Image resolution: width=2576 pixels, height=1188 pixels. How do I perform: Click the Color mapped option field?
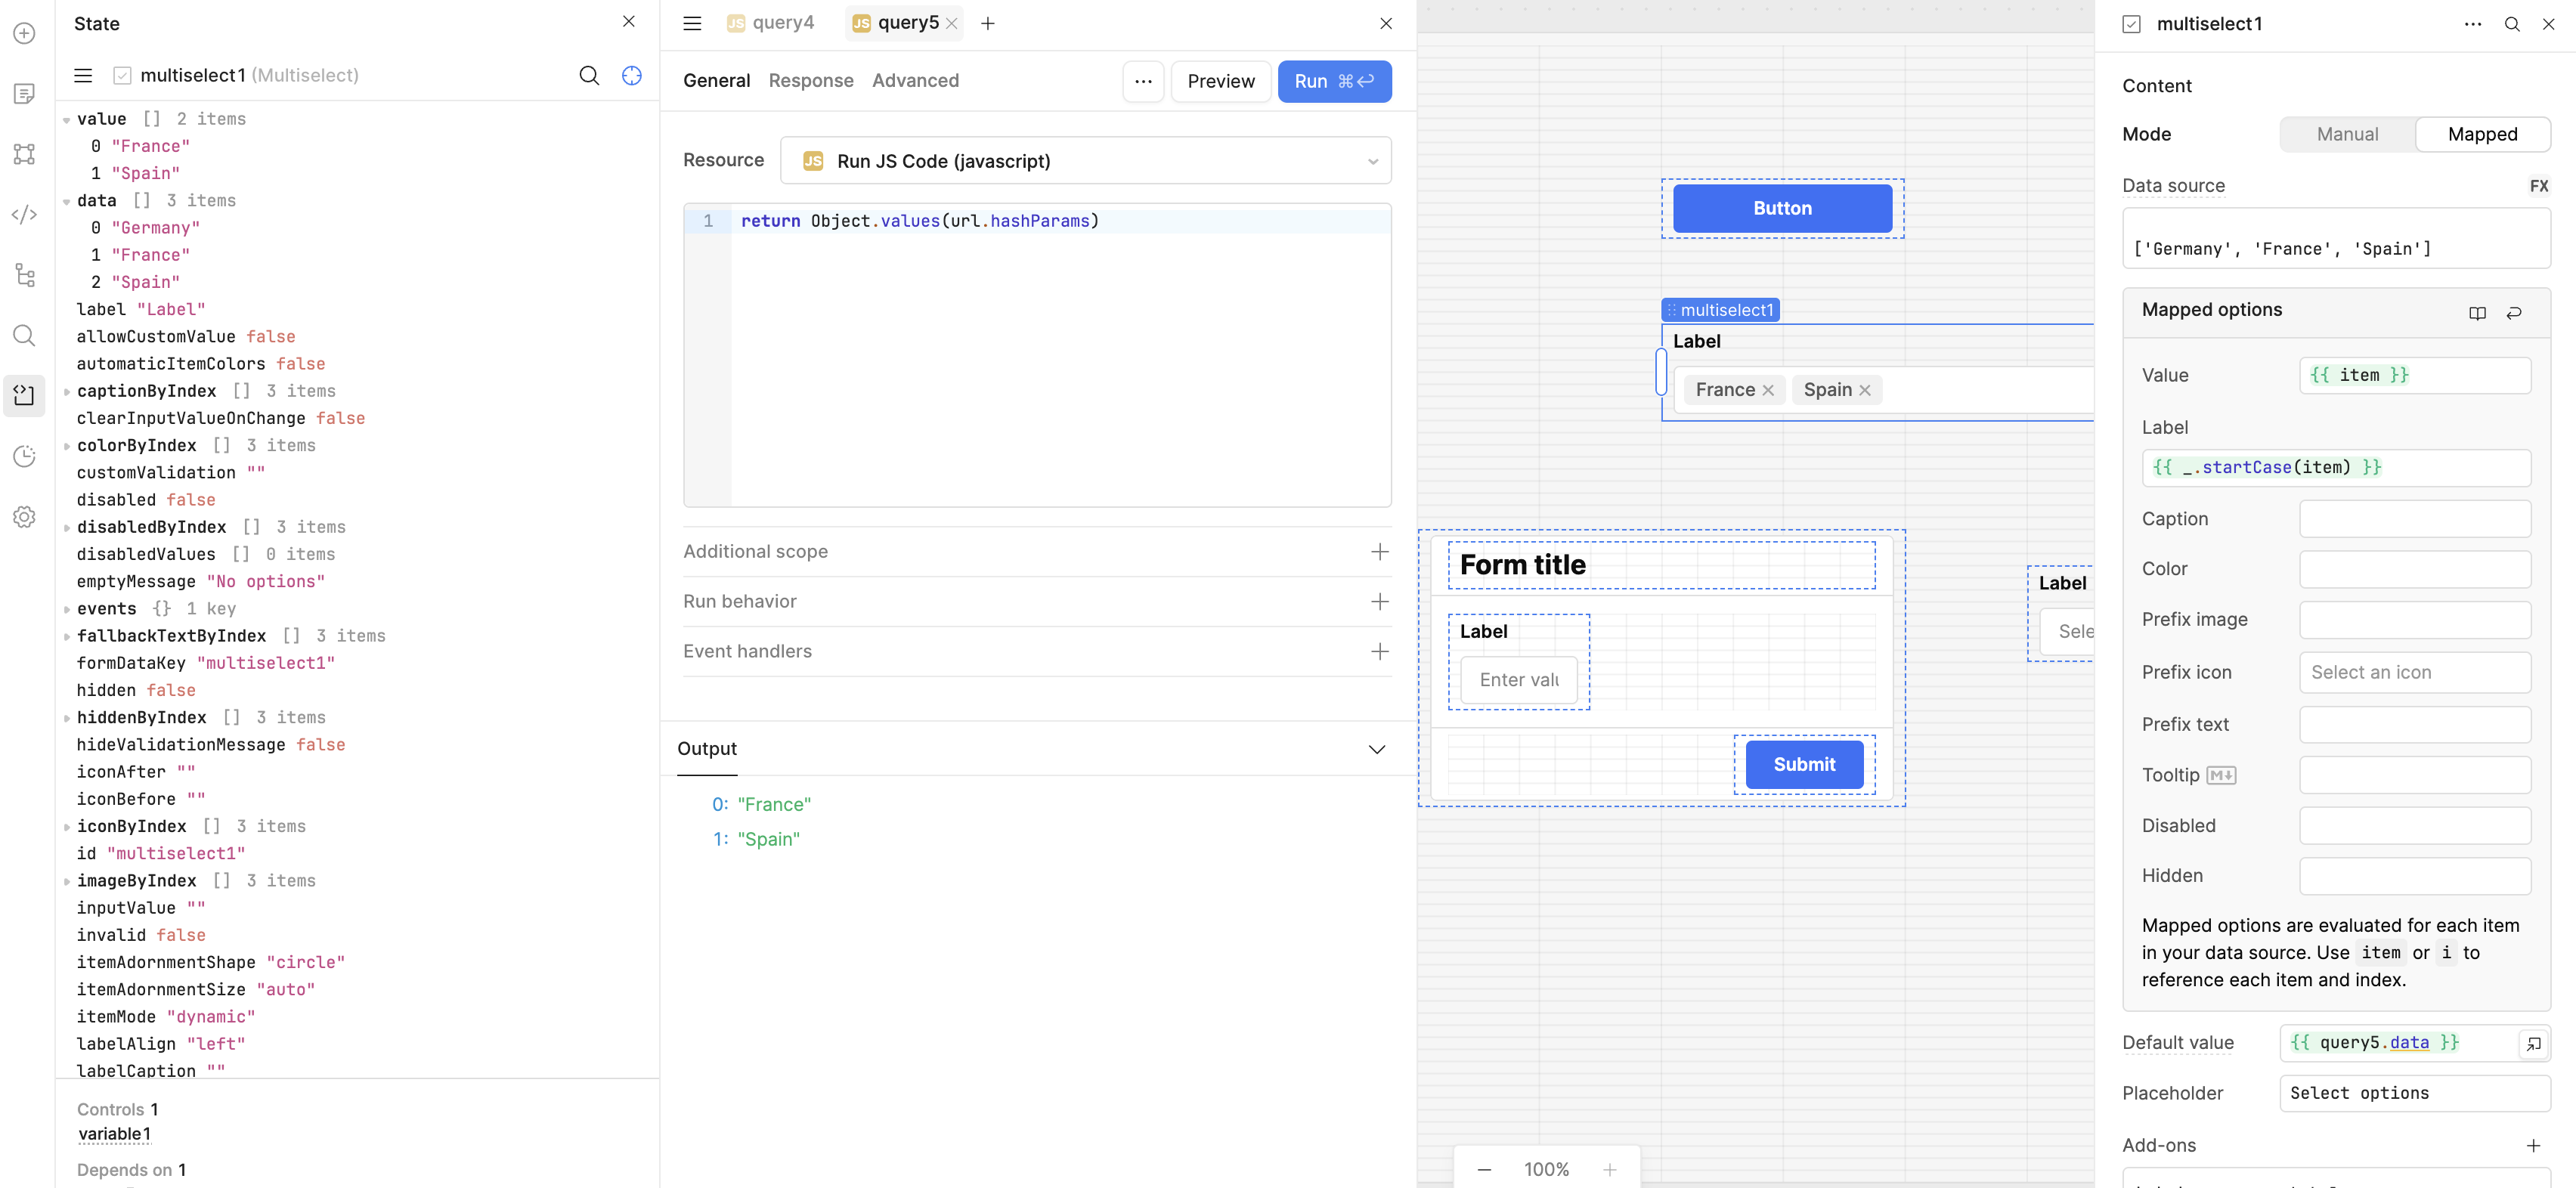[2414, 569]
